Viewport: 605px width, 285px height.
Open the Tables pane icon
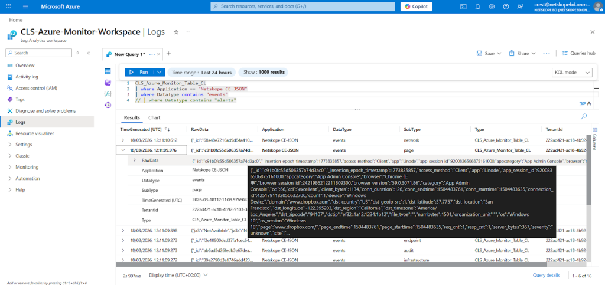tap(108, 71)
